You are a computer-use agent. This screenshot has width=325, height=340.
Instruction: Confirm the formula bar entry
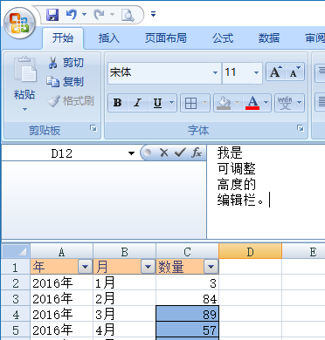[180, 153]
